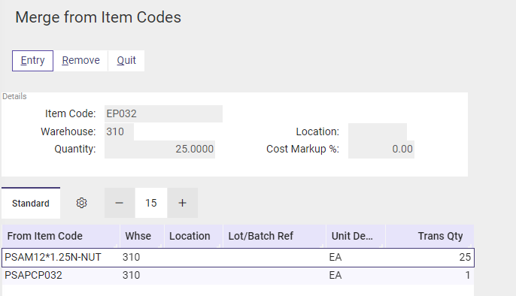Open grid settings gear icon
The image size is (516, 296).
click(x=81, y=203)
